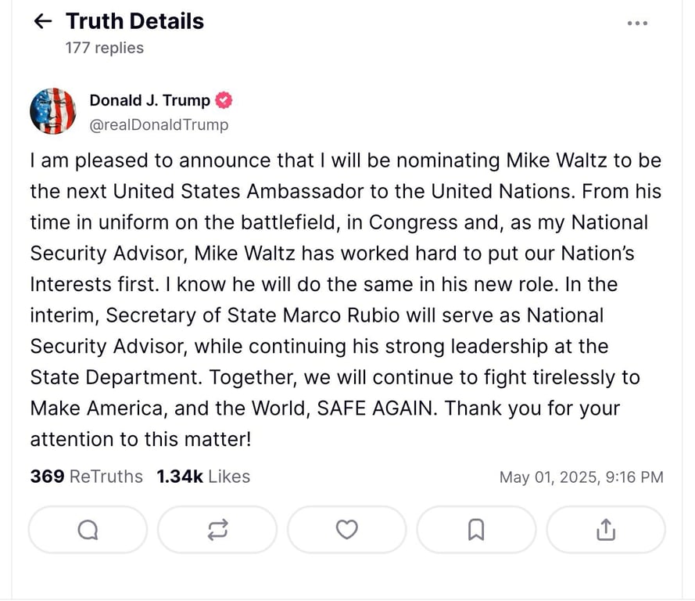Toggle a ReTruth of Trump's post

coord(217,530)
